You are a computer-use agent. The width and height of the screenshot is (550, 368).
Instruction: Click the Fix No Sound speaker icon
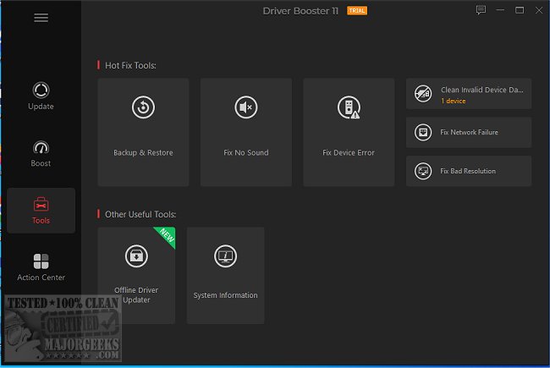(x=246, y=107)
